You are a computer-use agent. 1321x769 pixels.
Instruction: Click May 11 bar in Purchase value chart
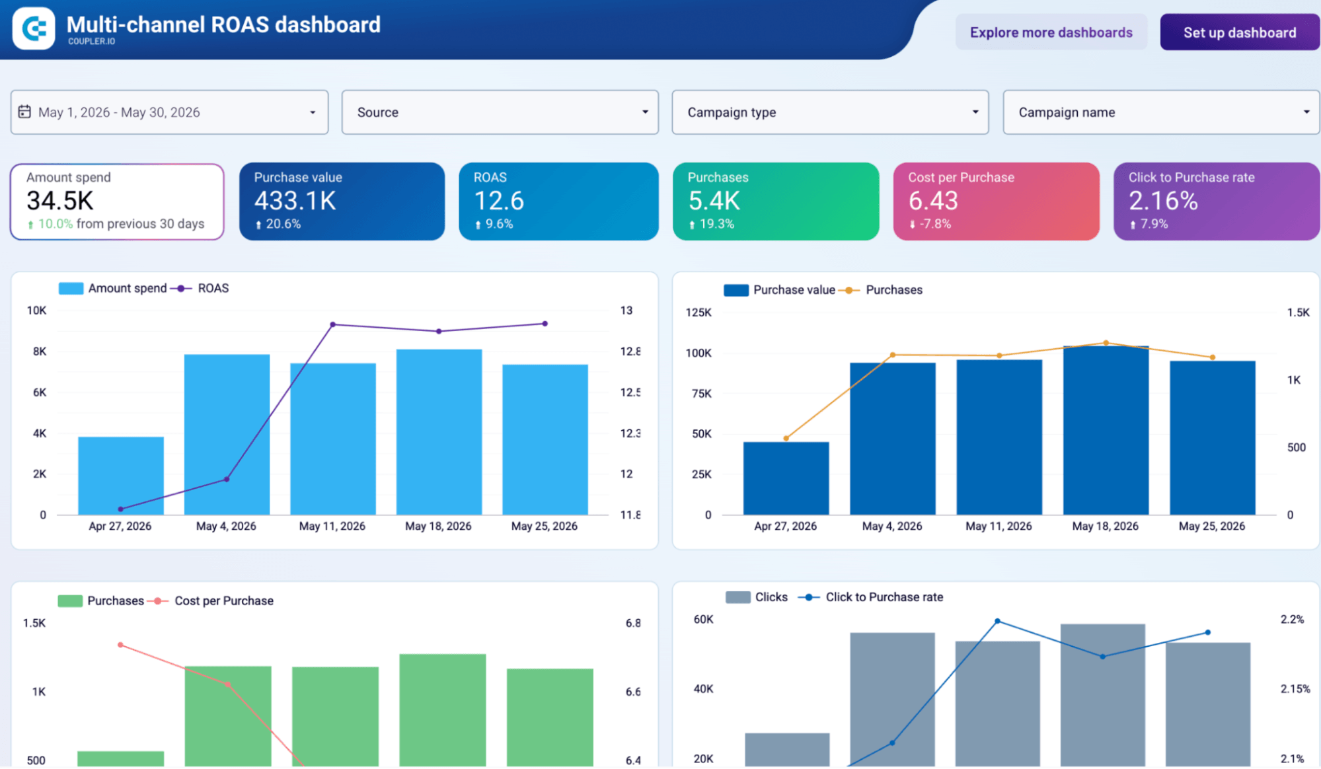[999, 437]
